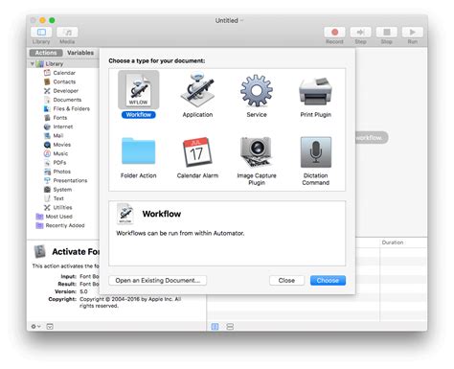
Task: Open the Developer category
Action: [65, 91]
